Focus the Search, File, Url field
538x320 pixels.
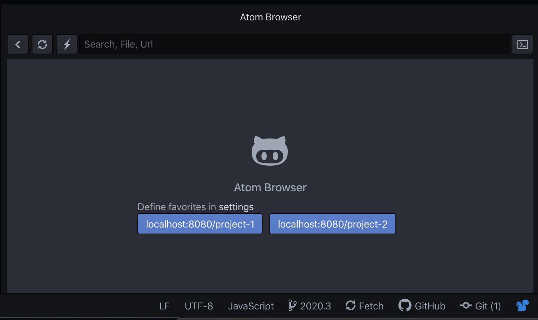tap(295, 45)
